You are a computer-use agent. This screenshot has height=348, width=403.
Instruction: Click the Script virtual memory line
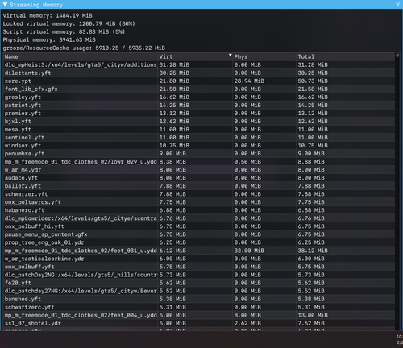pos(64,31)
